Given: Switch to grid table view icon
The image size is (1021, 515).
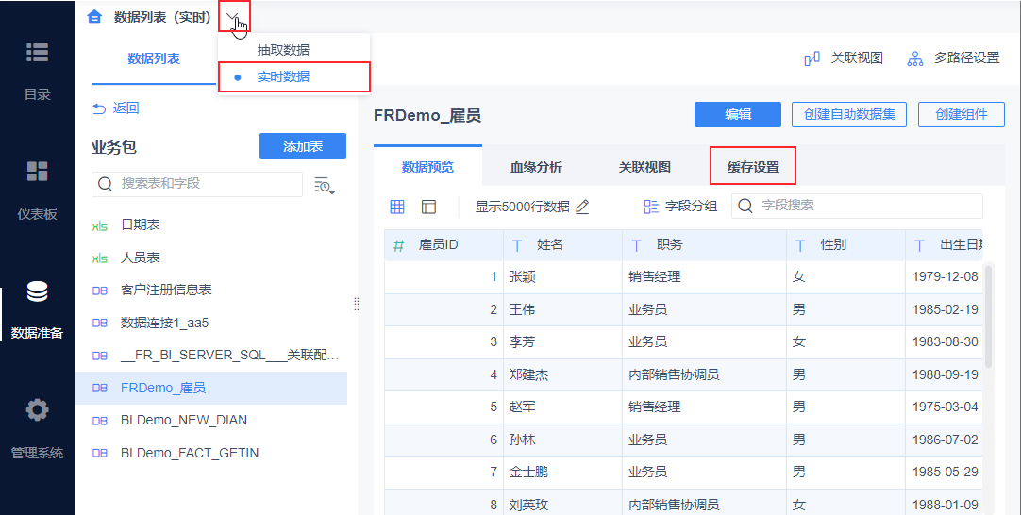Looking at the screenshot, I should (397, 208).
